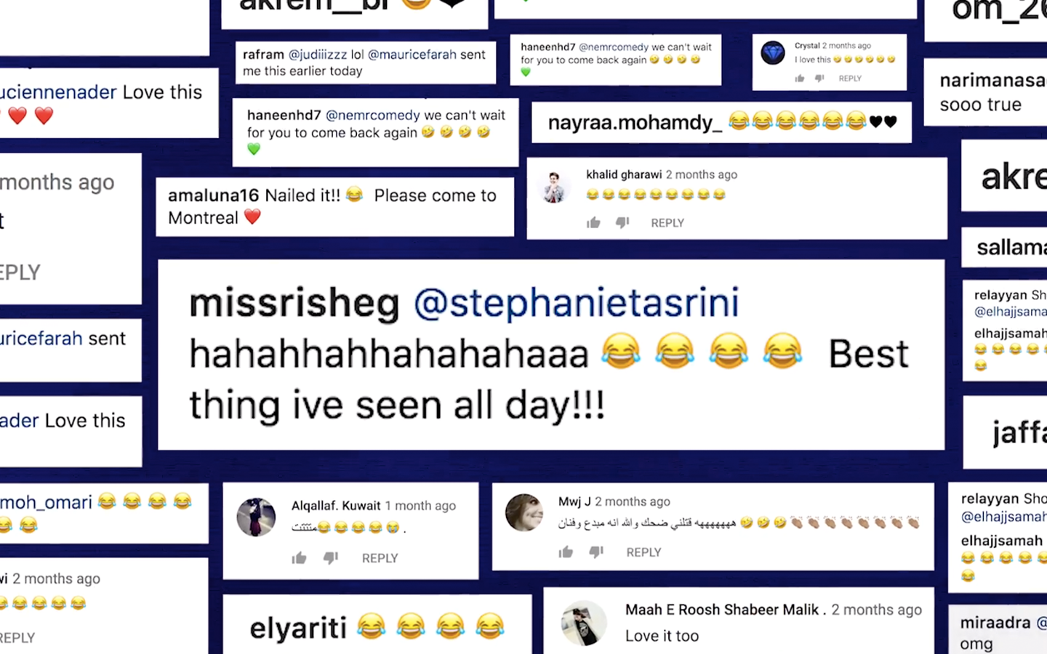
Task: Open the @judiiizzz mention link
Action: pyautogui.click(x=318, y=54)
